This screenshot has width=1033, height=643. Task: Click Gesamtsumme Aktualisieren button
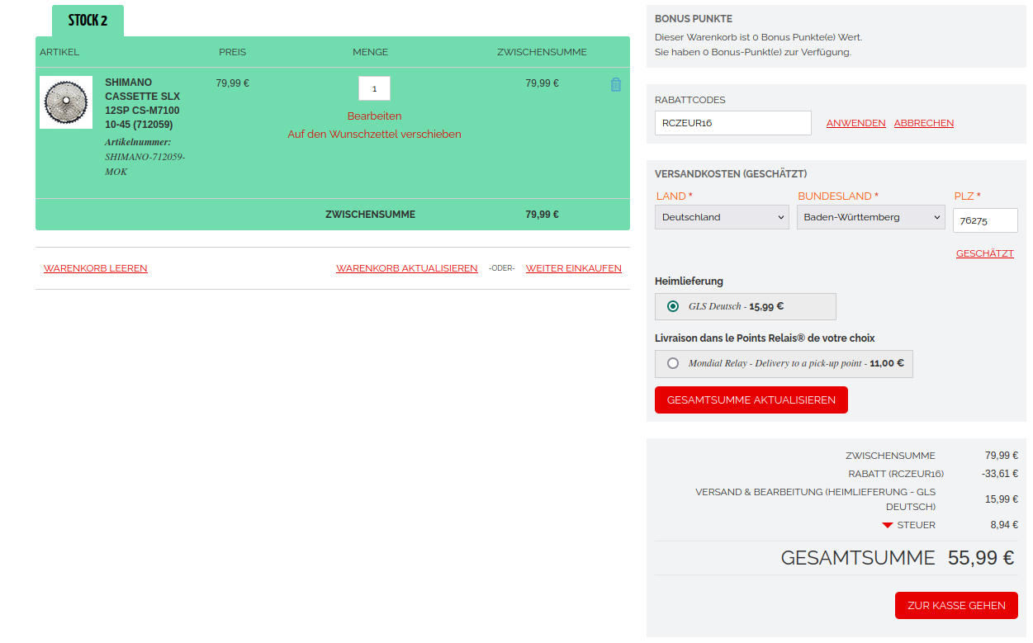751,400
